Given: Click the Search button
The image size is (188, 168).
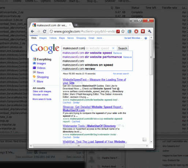Looking at the screenshot, I should click(x=123, y=48).
